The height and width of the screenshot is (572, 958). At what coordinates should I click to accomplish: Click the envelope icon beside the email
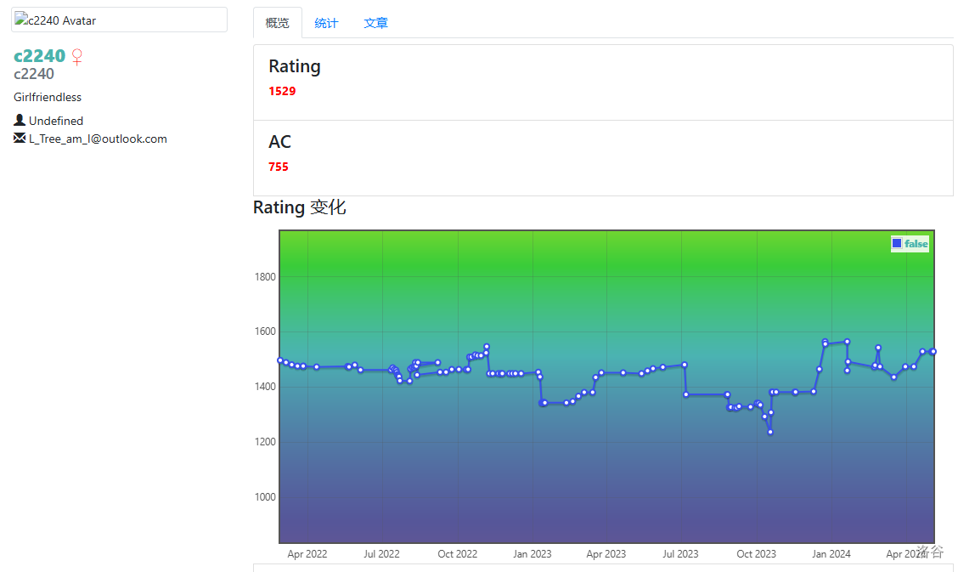(x=20, y=139)
